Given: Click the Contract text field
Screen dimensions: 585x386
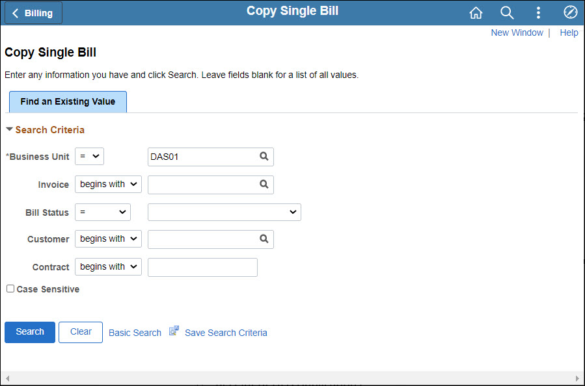Looking at the screenshot, I should click(202, 267).
